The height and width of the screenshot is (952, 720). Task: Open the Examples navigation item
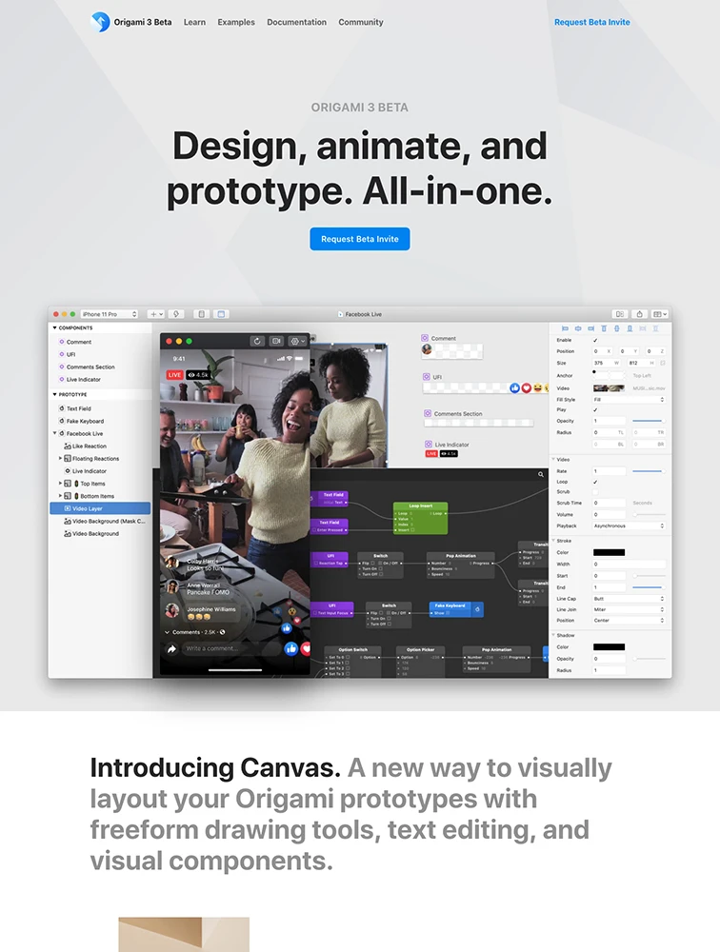click(236, 22)
